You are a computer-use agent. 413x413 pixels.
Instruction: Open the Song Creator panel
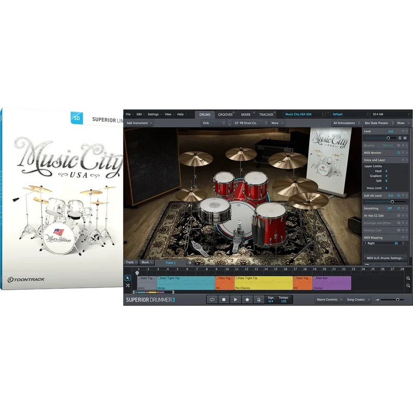click(358, 299)
